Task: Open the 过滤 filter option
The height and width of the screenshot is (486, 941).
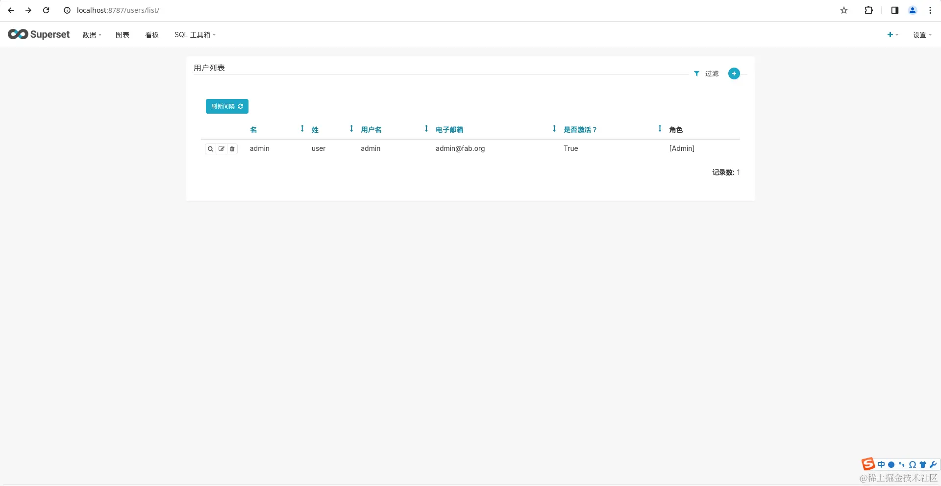Action: tap(706, 73)
